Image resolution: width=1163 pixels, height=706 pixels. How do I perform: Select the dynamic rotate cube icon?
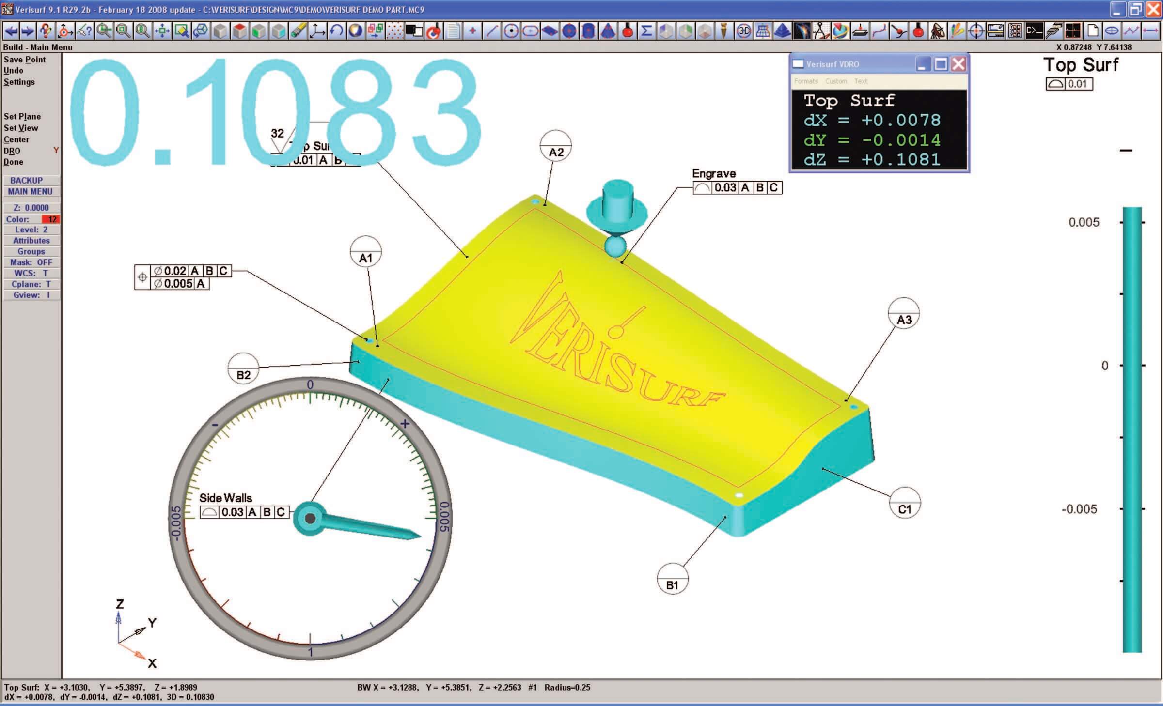pyautogui.click(x=201, y=31)
